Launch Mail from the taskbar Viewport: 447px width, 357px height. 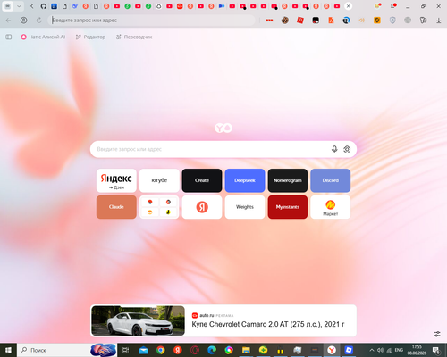[143, 351]
